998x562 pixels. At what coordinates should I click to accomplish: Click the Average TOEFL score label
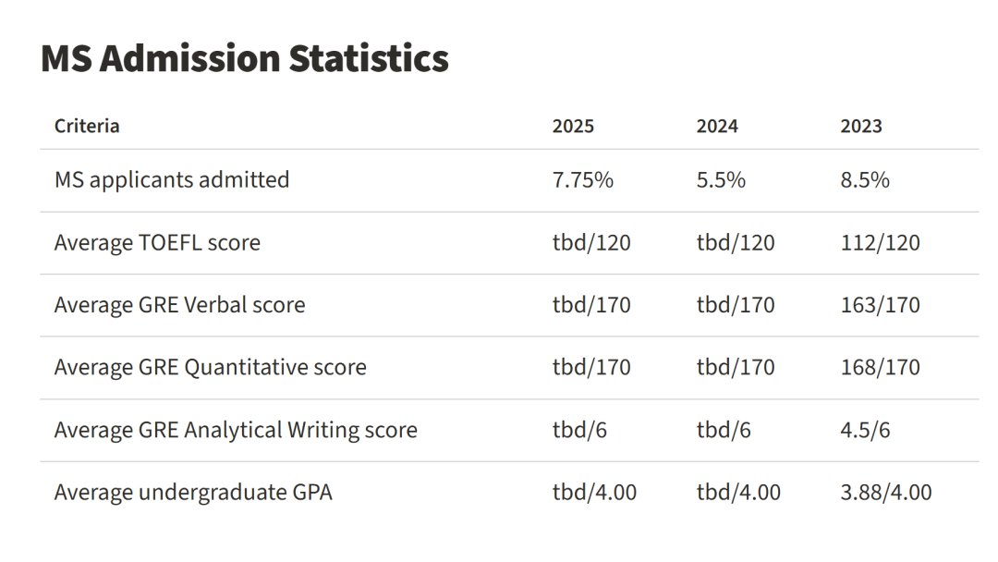pyautogui.click(x=157, y=242)
